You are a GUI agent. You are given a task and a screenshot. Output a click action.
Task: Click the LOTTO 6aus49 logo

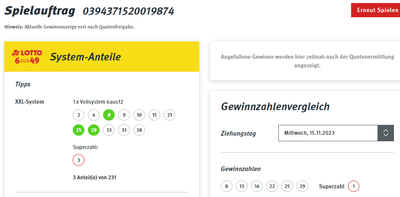pyautogui.click(x=27, y=57)
